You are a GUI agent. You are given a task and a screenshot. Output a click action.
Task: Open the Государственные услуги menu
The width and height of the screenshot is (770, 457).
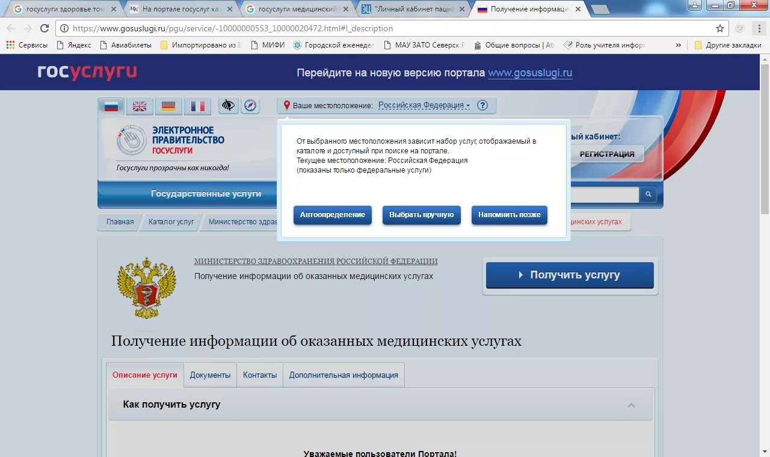(206, 194)
